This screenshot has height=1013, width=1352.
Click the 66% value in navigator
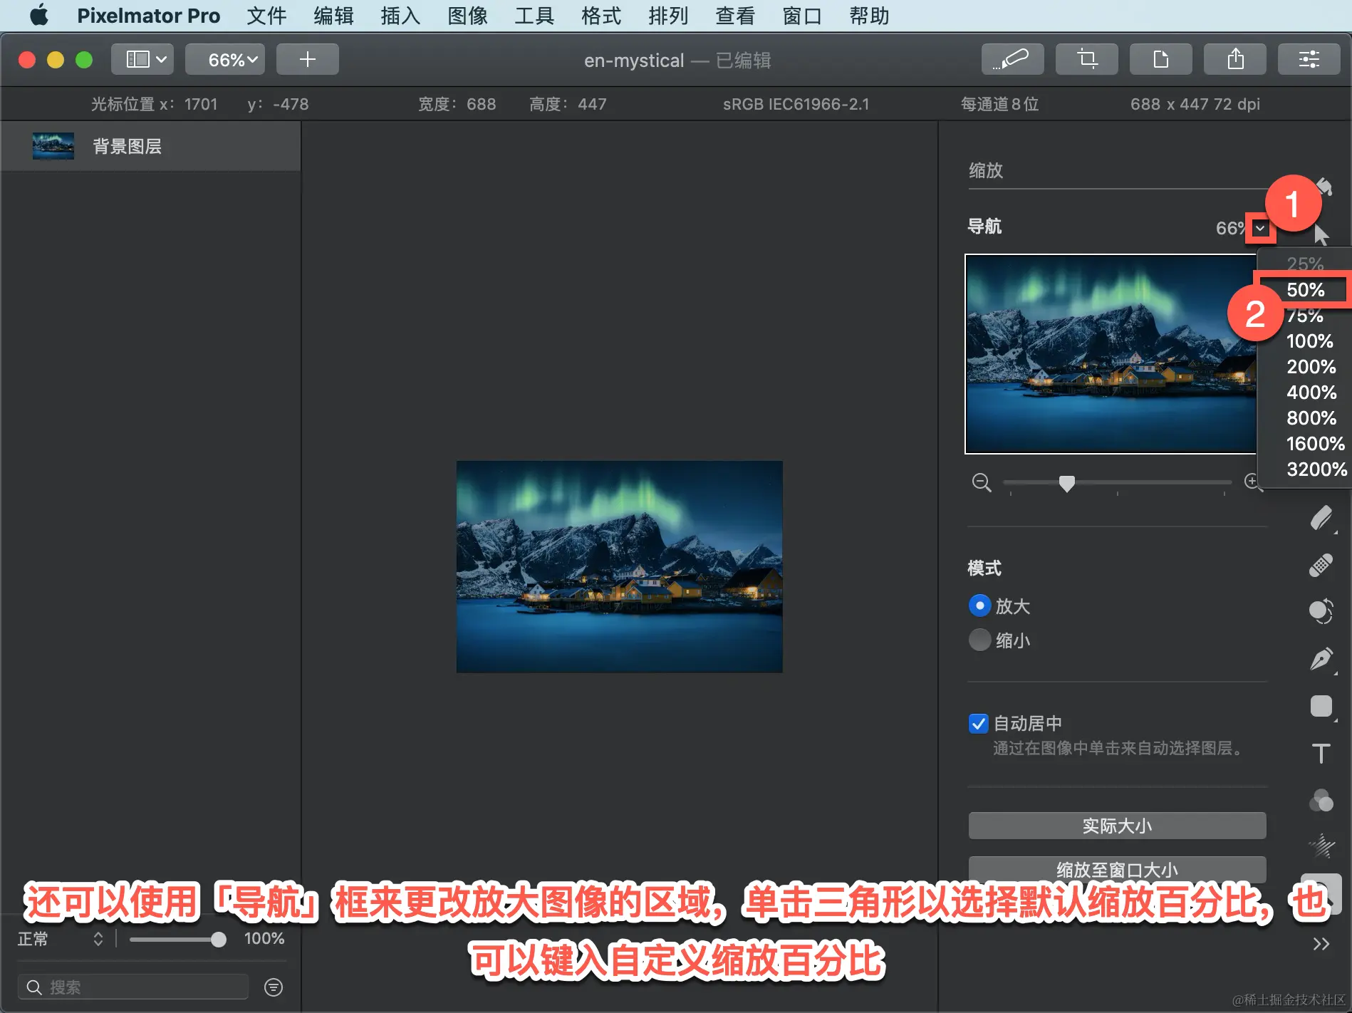1230,228
